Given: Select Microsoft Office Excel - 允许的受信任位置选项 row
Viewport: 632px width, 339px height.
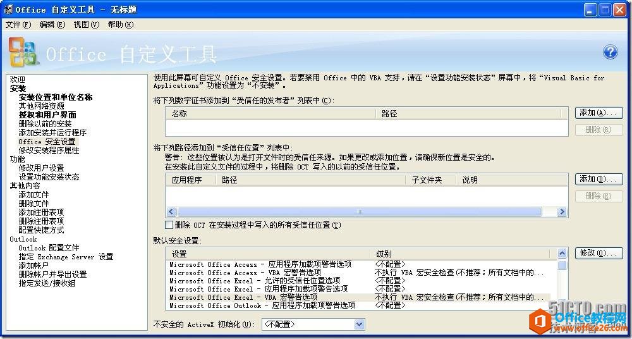Looking at the screenshot, I should coord(358,281).
